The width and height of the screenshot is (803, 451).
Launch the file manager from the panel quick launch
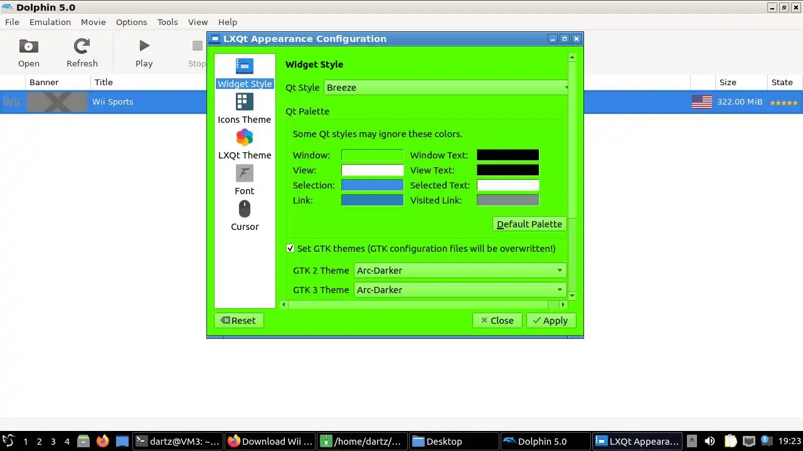pyautogui.click(x=83, y=441)
